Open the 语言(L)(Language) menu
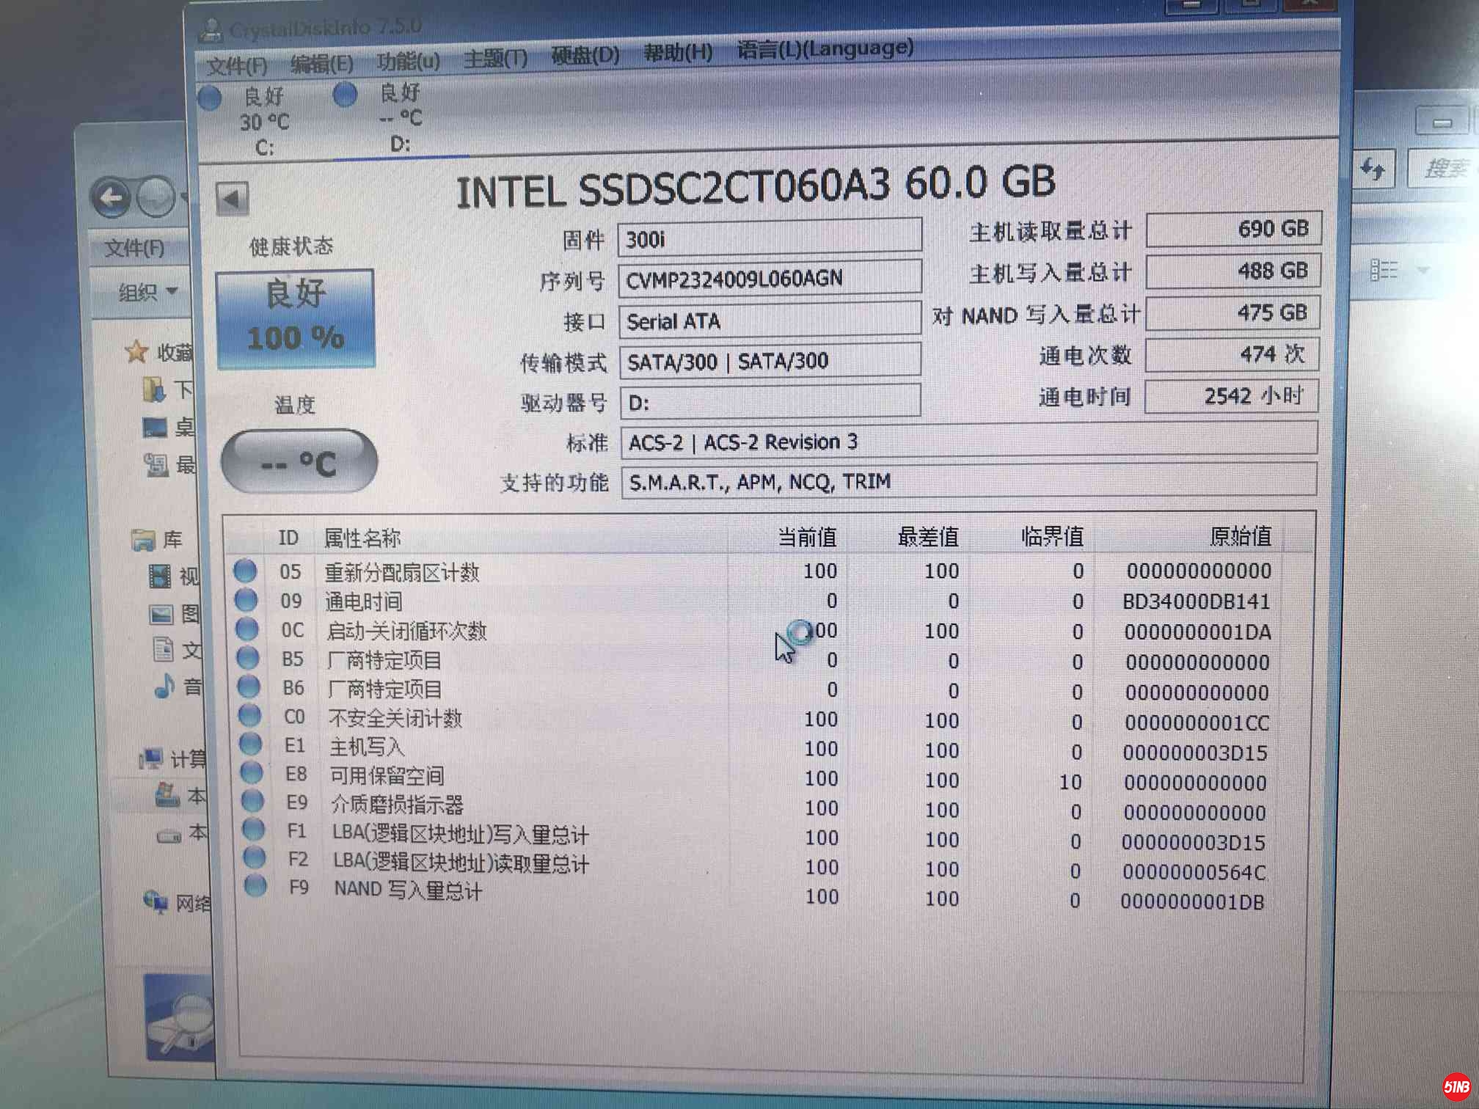The width and height of the screenshot is (1479, 1109). 825,49
